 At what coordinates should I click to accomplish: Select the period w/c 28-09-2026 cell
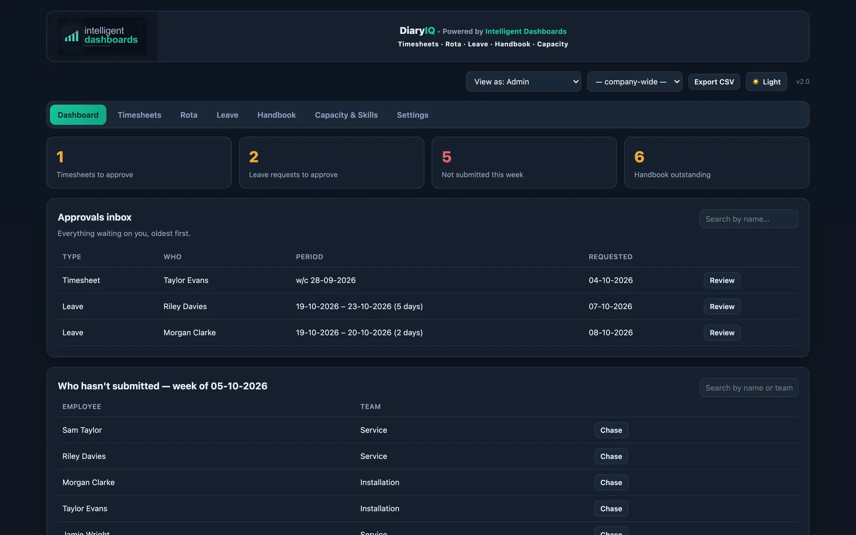(326, 280)
